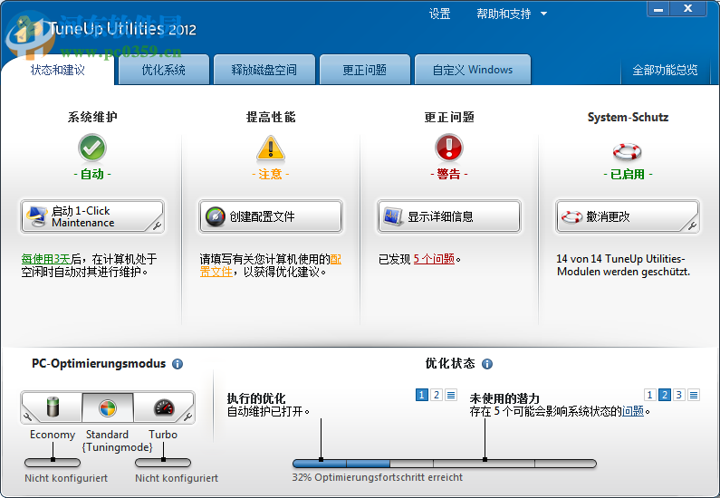Switch to the 更正问题 tab
The width and height of the screenshot is (720, 498).
point(365,70)
